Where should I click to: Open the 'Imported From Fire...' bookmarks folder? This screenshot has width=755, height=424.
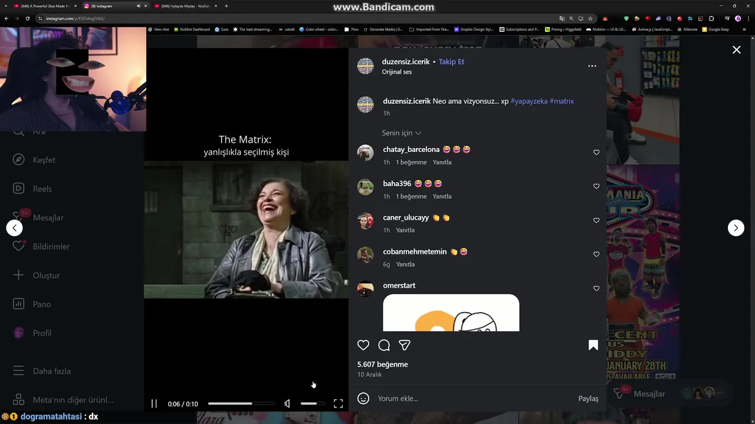pos(429,29)
